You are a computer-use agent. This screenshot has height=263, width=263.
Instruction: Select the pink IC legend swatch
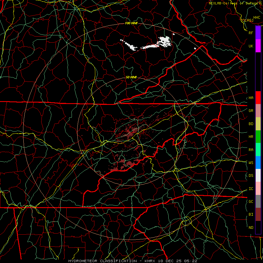click(258, 188)
